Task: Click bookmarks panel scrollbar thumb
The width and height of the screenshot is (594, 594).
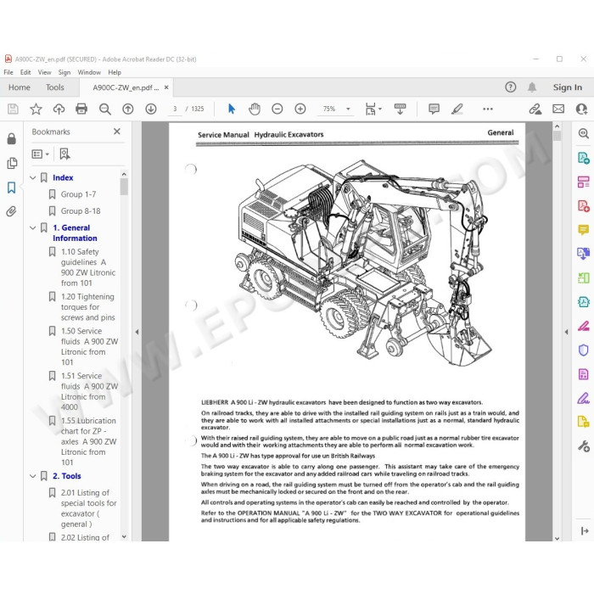Action: [x=124, y=187]
